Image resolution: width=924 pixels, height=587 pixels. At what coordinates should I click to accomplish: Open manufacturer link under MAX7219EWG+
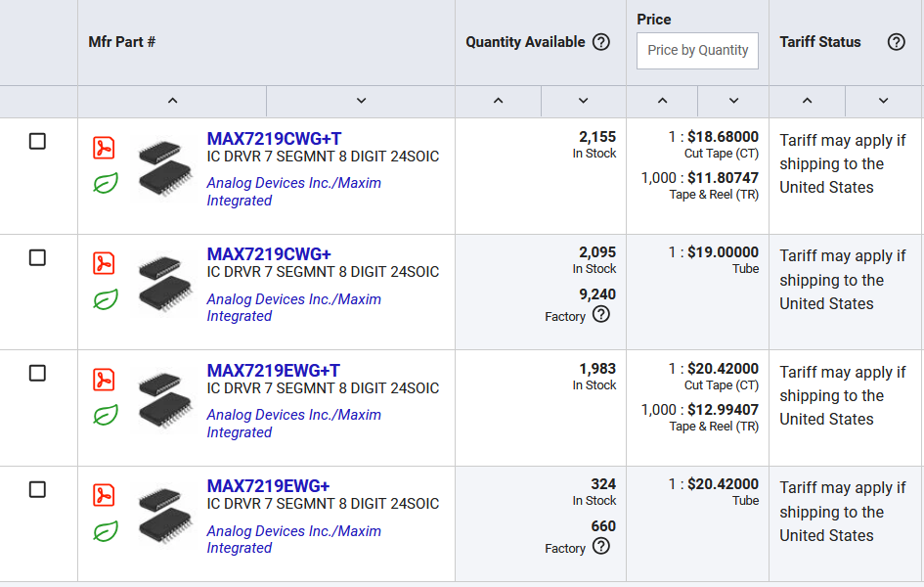293,539
